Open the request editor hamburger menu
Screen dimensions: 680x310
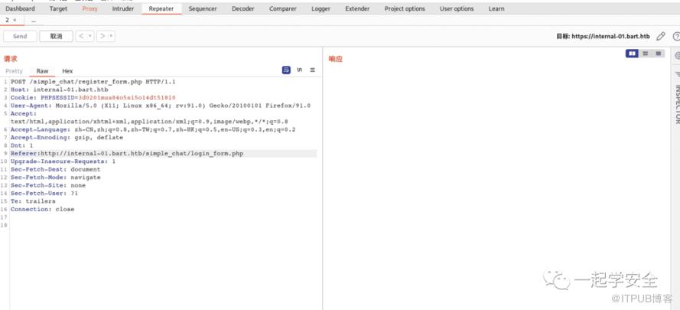312,70
